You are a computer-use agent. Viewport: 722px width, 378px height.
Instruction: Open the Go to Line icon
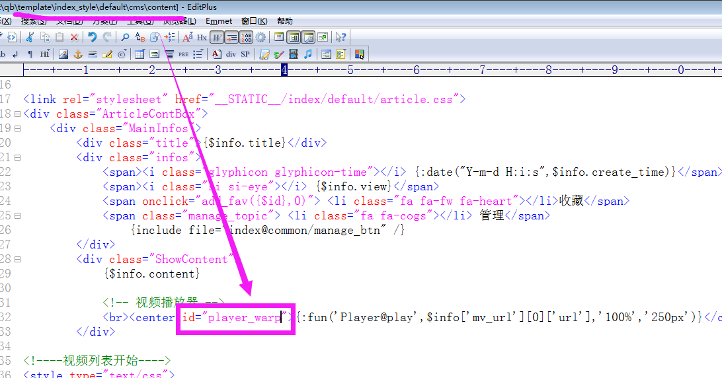click(x=170, y=37)
